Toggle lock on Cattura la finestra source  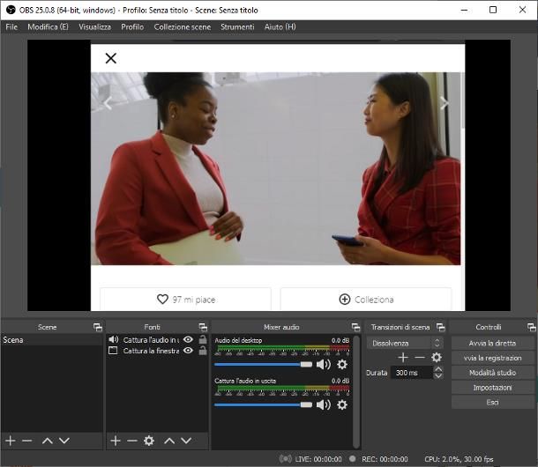[203, 351]
